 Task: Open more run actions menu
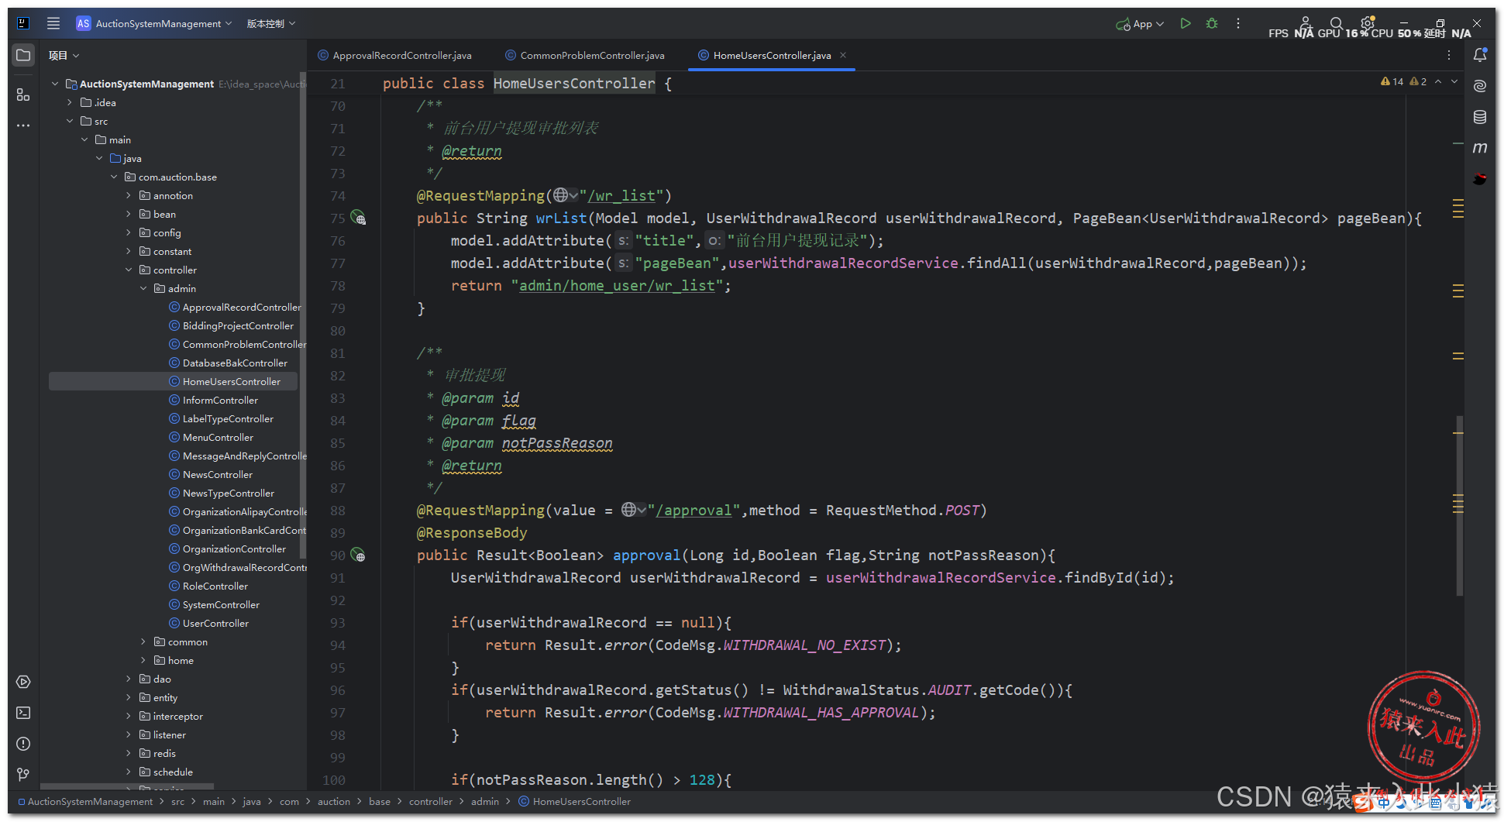click(x=1238, y=23)
